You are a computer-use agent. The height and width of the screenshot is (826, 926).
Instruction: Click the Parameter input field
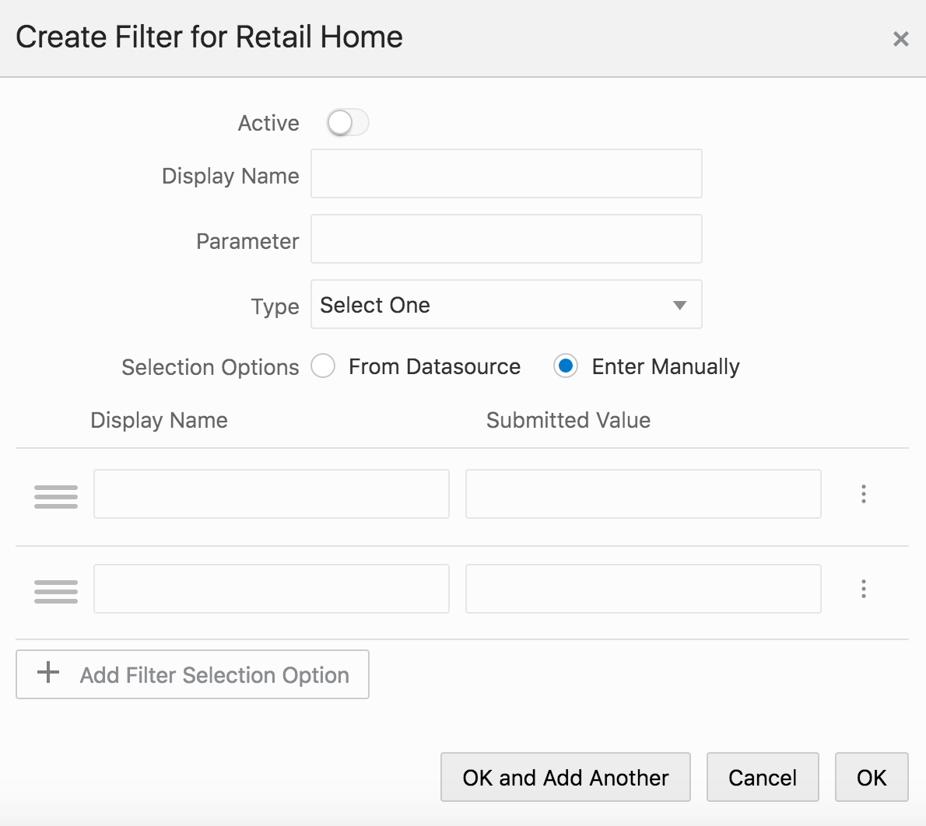[506, 239]
